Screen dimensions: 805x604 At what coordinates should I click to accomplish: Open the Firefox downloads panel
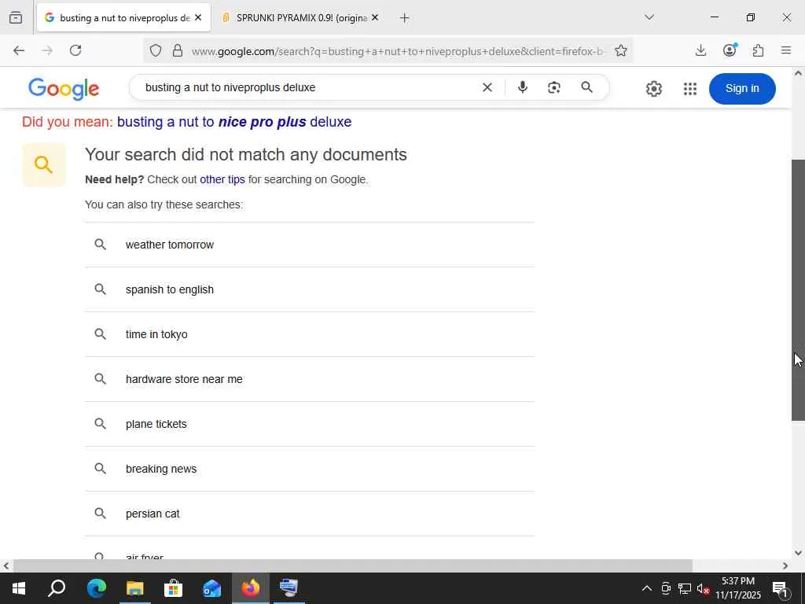coord(700,50)
